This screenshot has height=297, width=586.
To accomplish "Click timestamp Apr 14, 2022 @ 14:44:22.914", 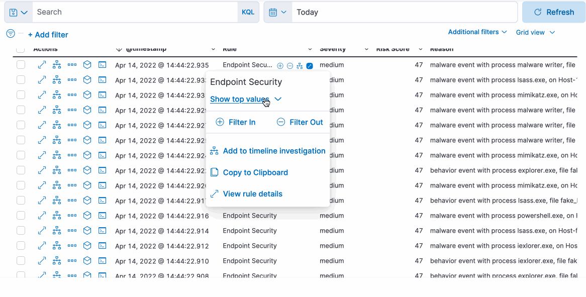I will pyautogui.click(x=162, y=231).
